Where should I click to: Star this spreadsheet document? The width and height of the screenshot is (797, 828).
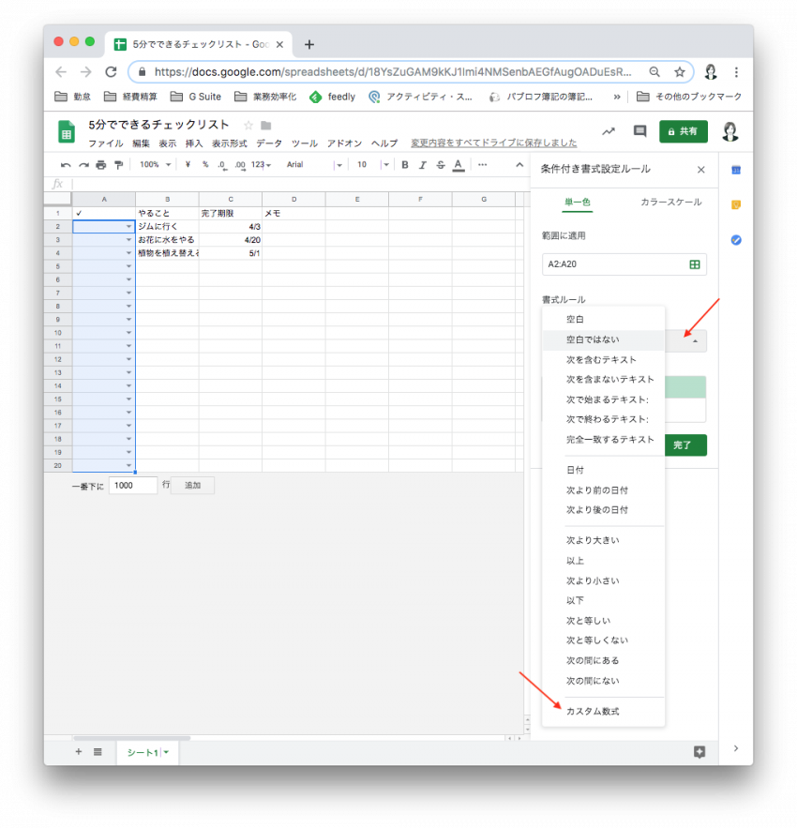click(248, 126)
